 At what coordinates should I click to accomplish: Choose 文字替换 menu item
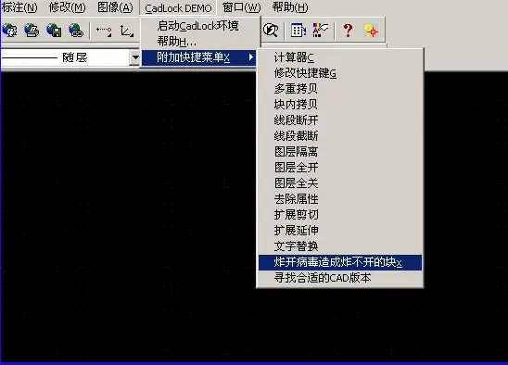click(340, 246)
